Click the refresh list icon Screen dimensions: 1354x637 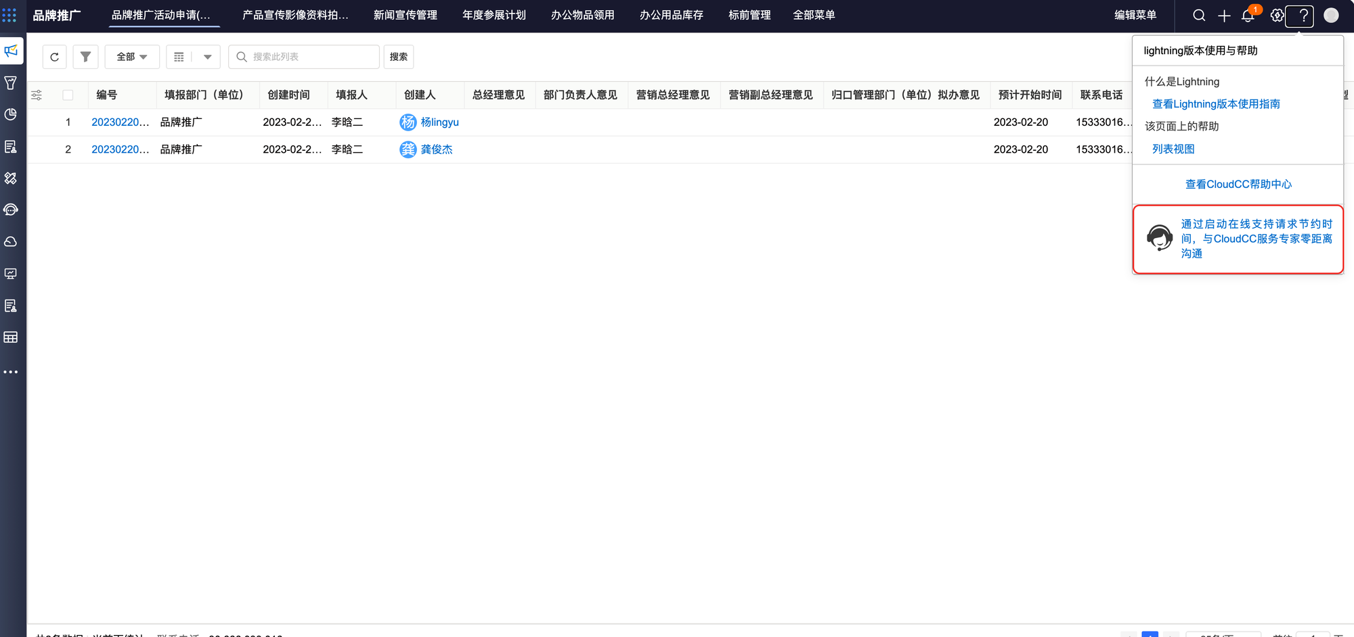(54, 57)
